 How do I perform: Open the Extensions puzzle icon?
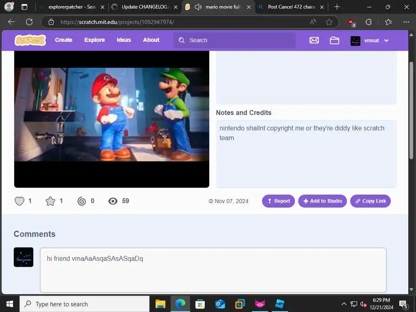point(368,22)
